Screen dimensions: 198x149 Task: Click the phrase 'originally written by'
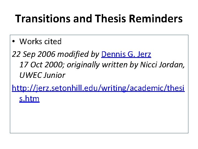pos(103,65)
